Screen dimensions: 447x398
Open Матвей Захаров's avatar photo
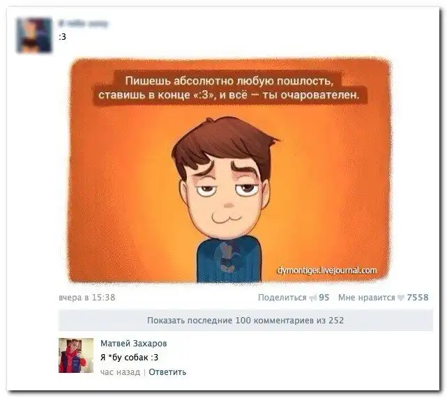point(76,355)
